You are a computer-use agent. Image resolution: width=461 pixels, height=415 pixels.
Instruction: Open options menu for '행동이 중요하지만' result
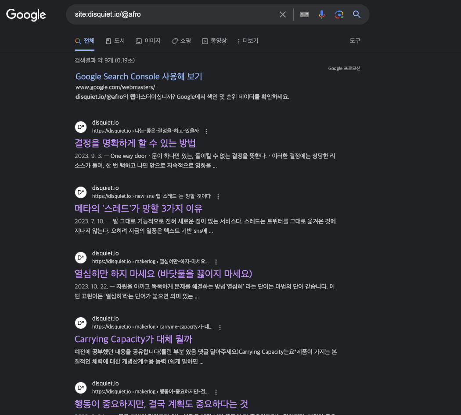tap(216, 392)
